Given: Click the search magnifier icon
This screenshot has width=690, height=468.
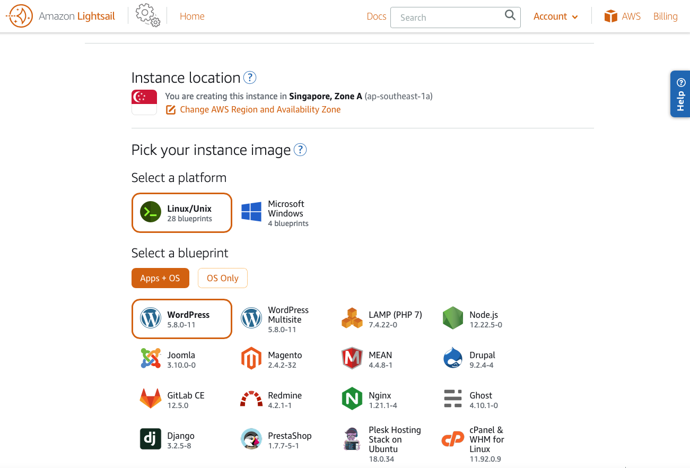Looking at the screenshot, I should (x=510, y=15).
